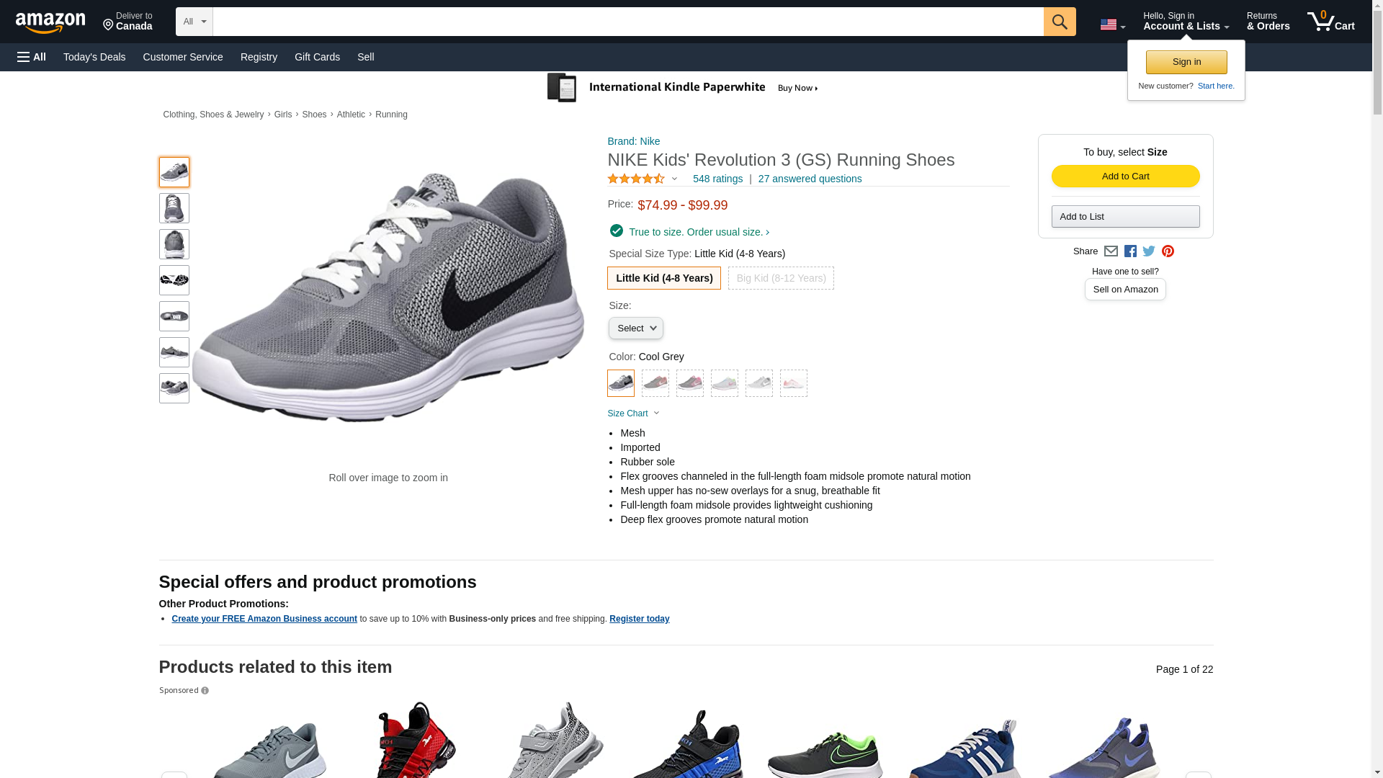Expand the search category All dropdown
The width and height of the screenshot is (1383, 778).
tap(194, 22)
